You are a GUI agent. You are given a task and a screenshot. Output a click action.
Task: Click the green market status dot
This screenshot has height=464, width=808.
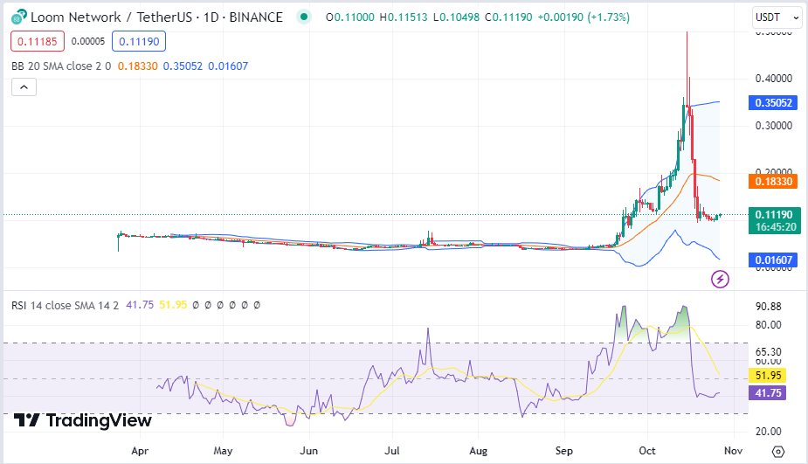click(x=304, y=17)
